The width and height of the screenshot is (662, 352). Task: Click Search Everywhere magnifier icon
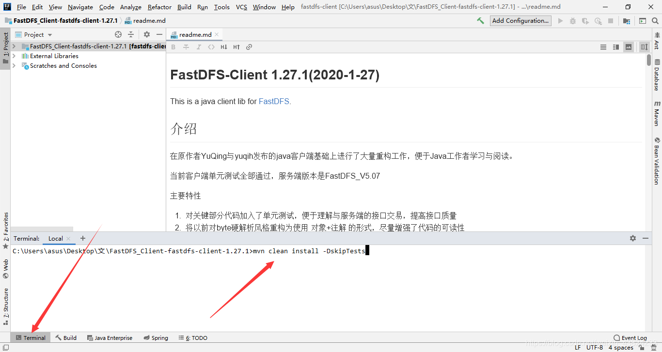coord(655,21)
